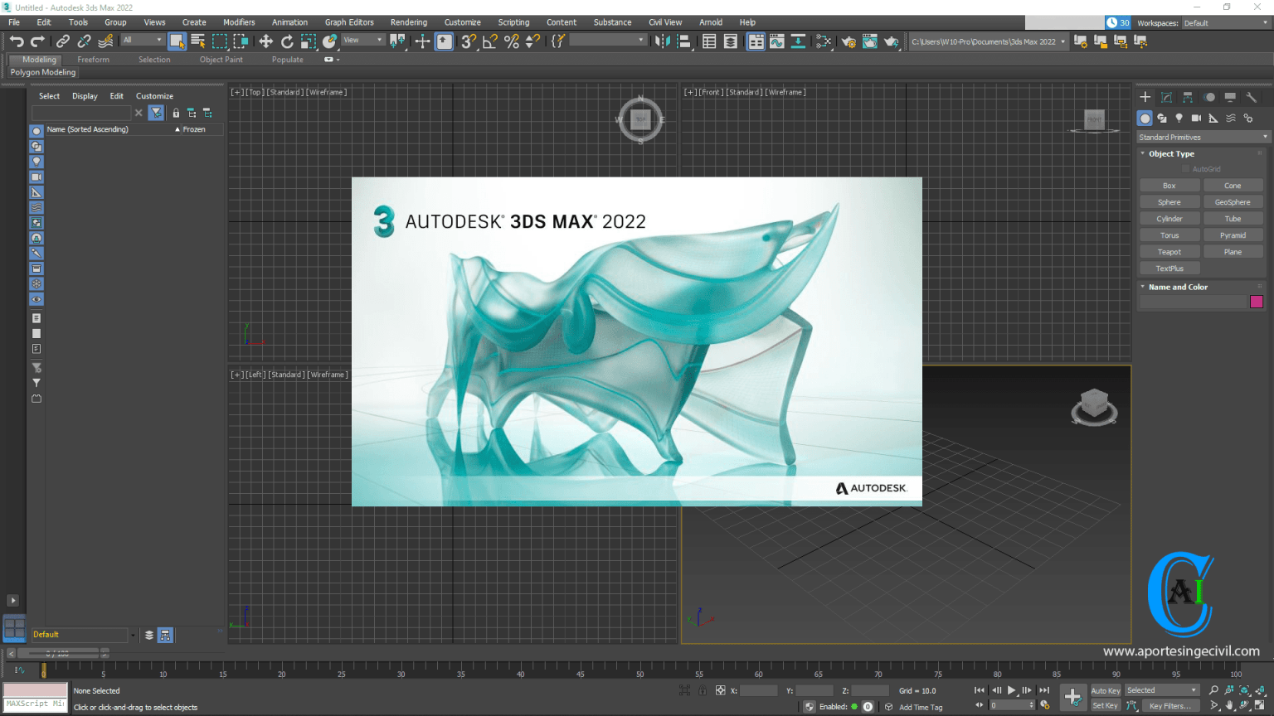The height and width of the screenshot is (716, 1274).
Task: Choose the Select and Move tool
Action: coord(265,41)
